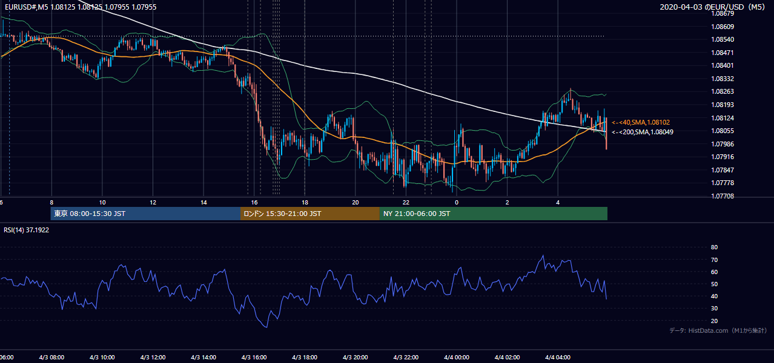Click the 4/3 14:00 date label
774x363 pixels.
[203, 358]
